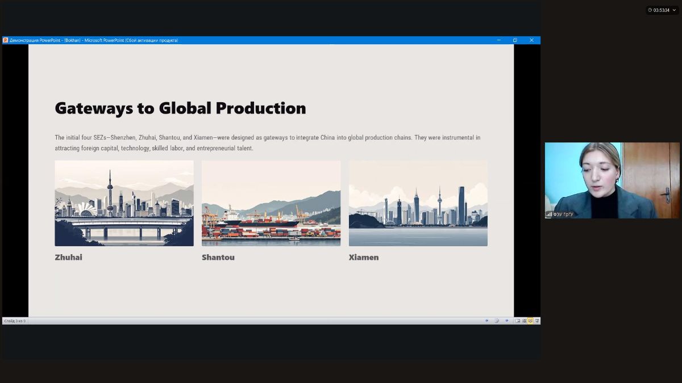This screenshot has width=682, height=383.
Task: Click the 'Gateways to Global Production' title
Action: coord(180,108)
